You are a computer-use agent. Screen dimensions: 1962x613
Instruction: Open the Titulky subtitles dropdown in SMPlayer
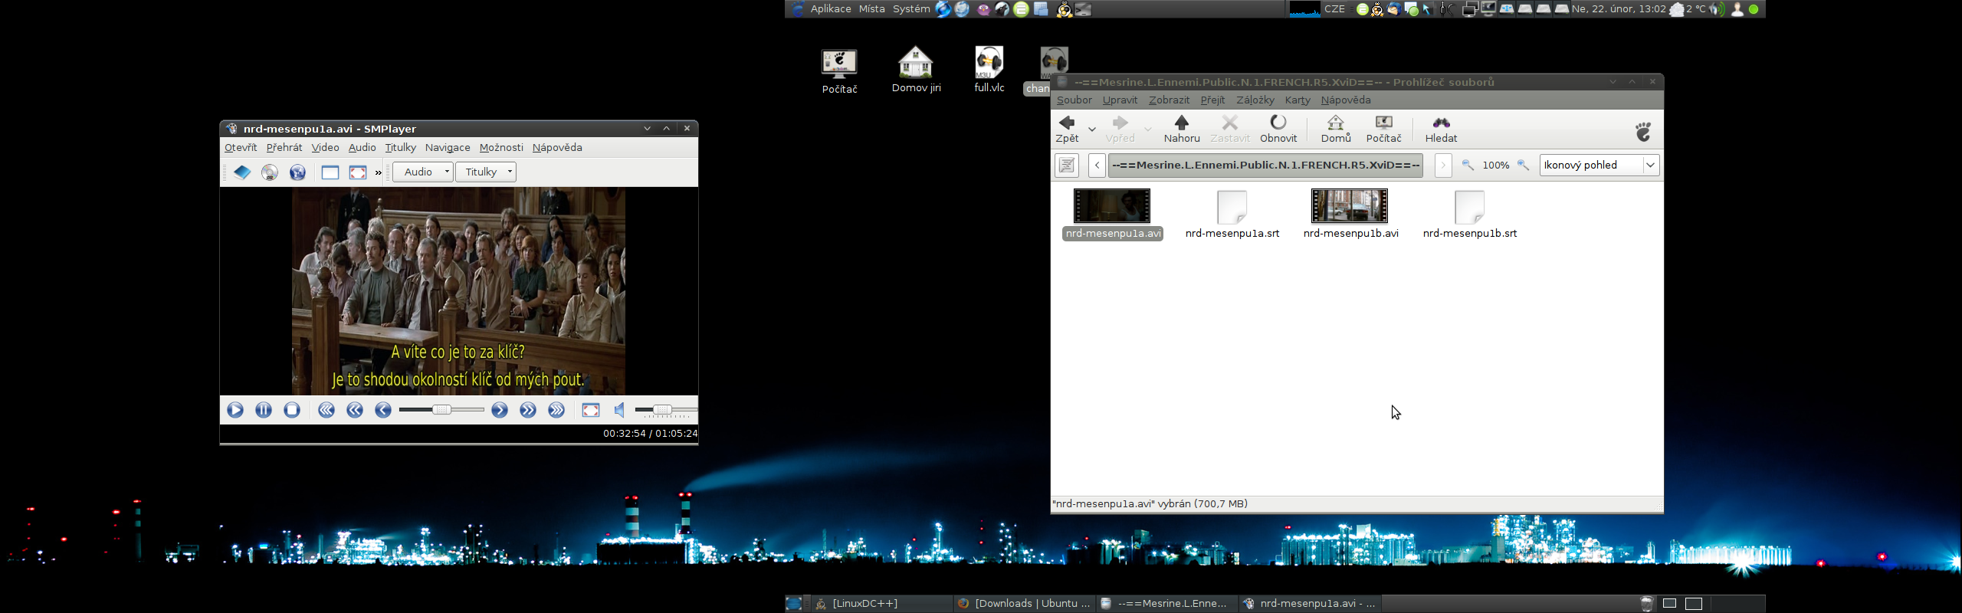pyautogui.click(x=486, y=172)
